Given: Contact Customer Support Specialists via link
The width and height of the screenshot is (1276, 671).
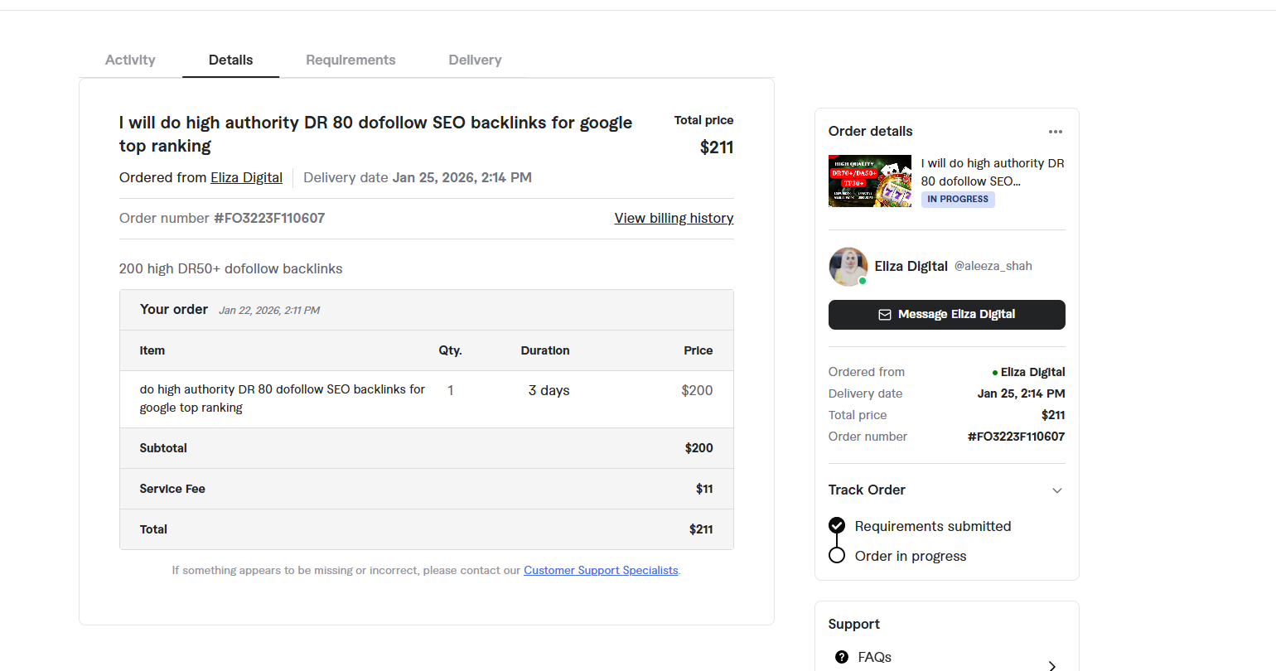Looking at the screenshot, I should coord(601,570).
